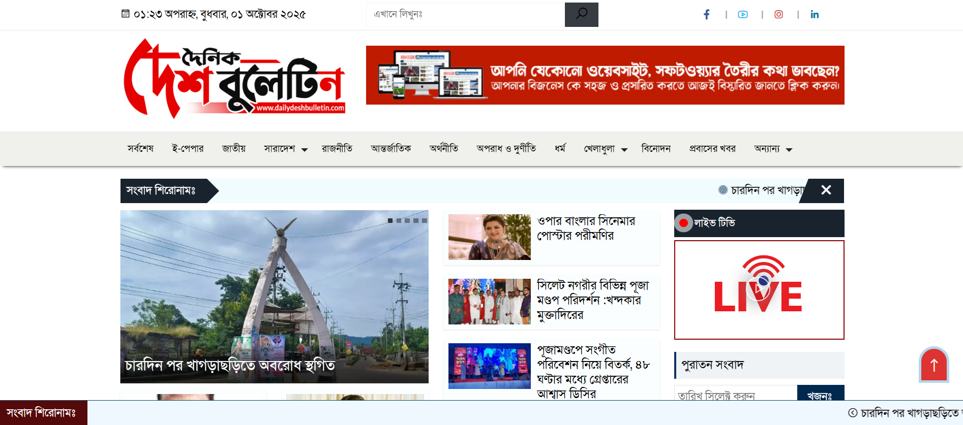Screen dimensions: 963x425
Task: Open the LinkedIn profile icon
Action: click(815, 15)
